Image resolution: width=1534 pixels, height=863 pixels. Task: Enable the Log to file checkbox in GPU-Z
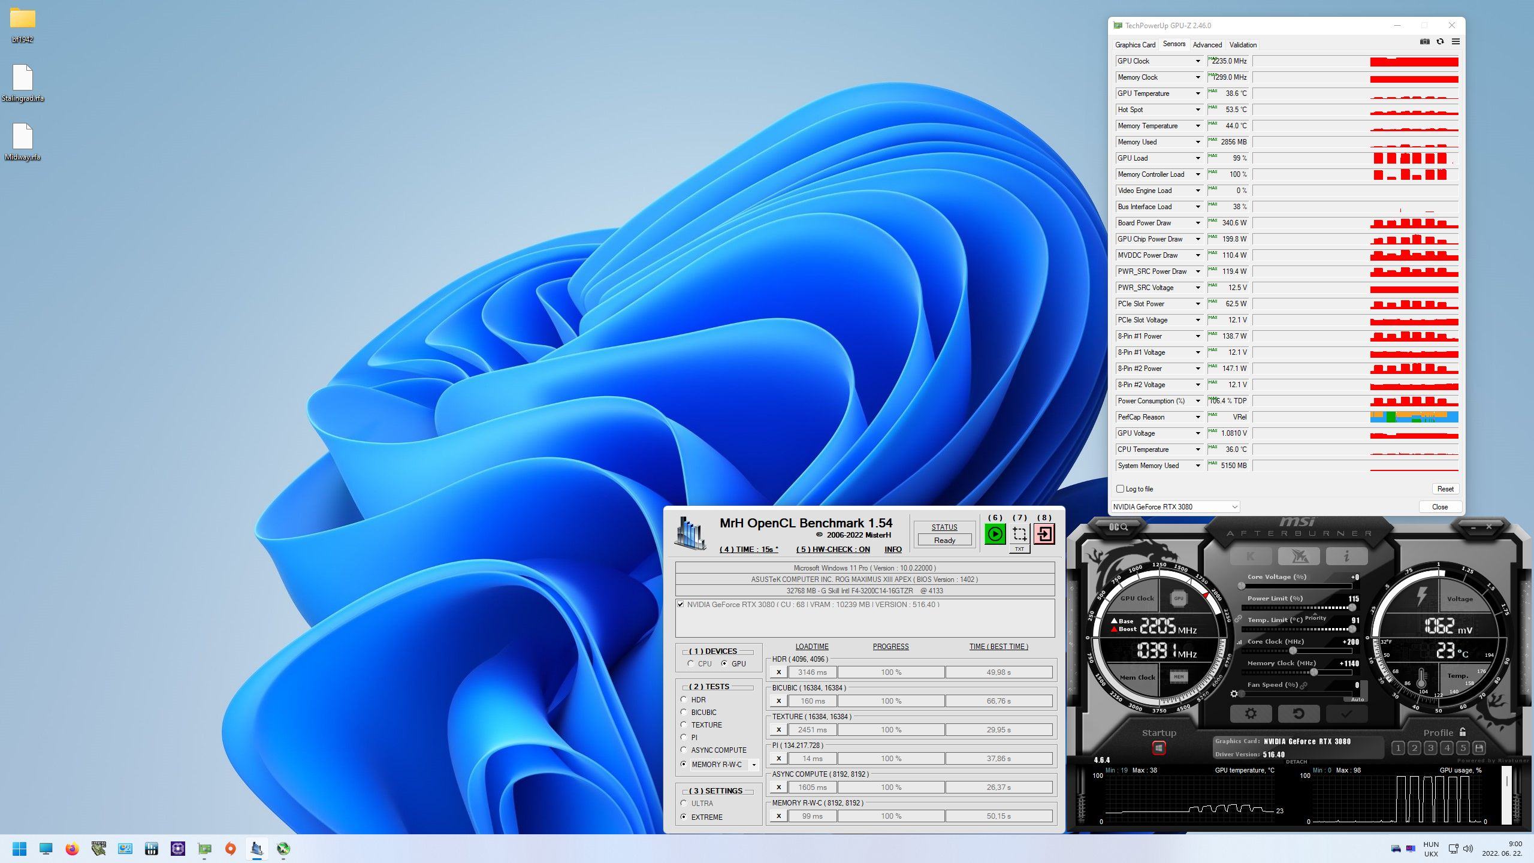[x=1120, y=488]
